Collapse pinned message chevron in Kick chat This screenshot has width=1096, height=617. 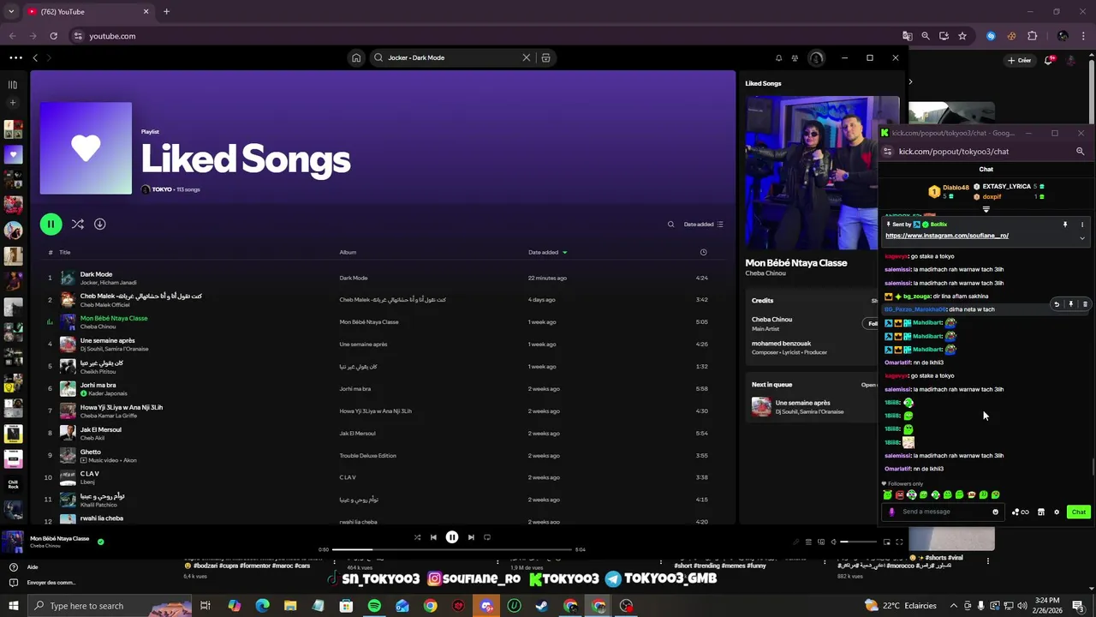[1081, 237]
